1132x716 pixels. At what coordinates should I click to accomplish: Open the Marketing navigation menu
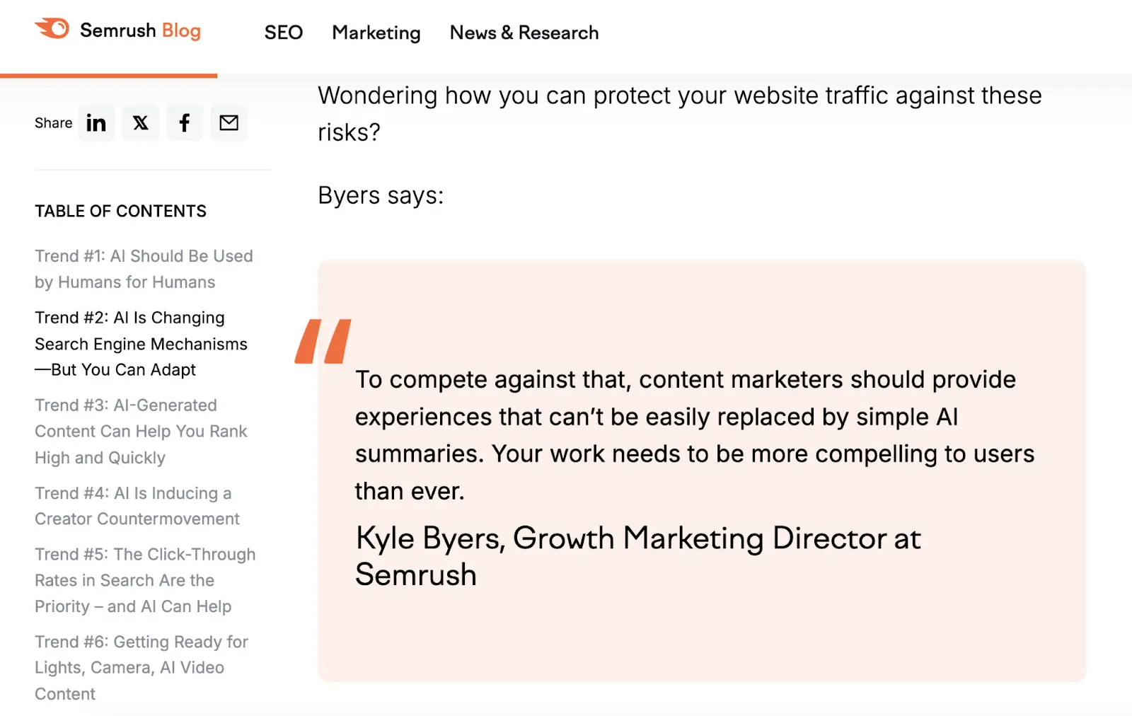[376, 33]
